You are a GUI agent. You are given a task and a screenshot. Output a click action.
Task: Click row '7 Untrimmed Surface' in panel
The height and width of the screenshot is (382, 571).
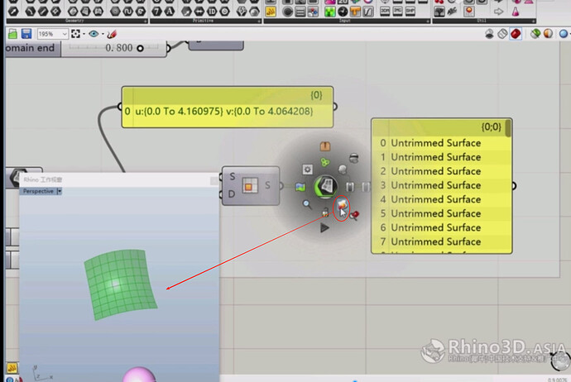click(x=440, y=241)
